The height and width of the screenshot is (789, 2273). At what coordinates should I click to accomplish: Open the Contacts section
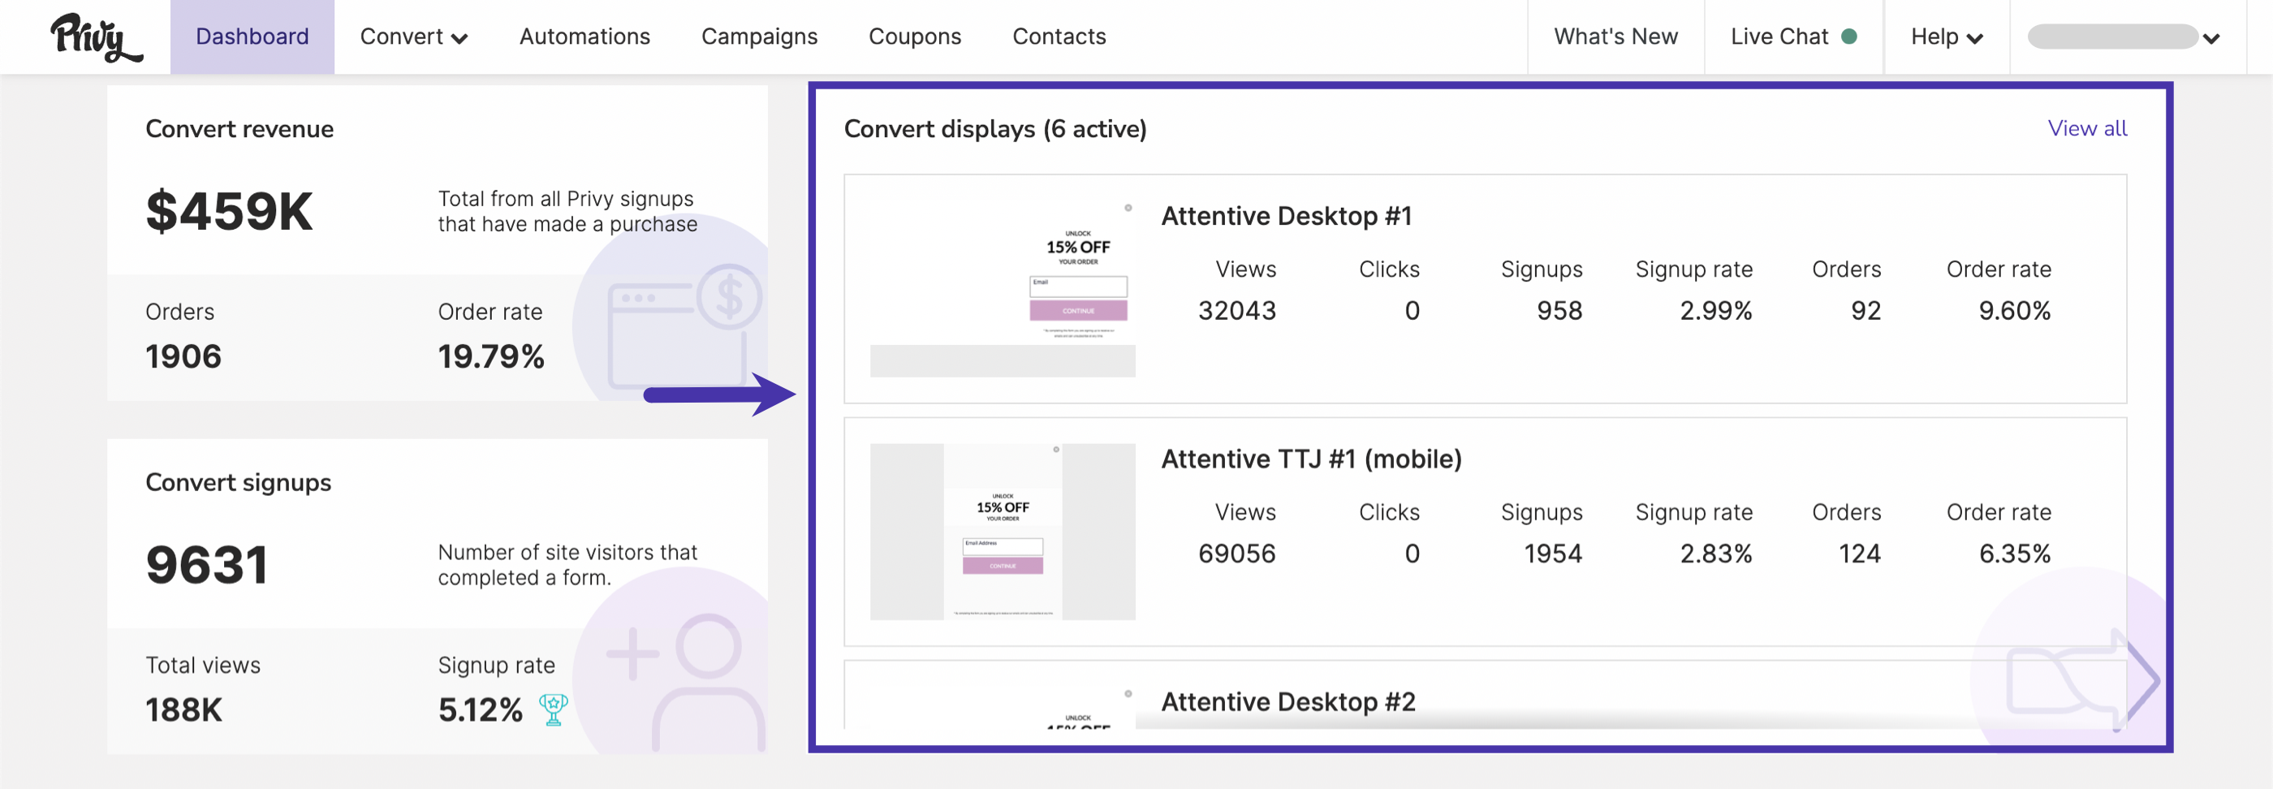1059,37
